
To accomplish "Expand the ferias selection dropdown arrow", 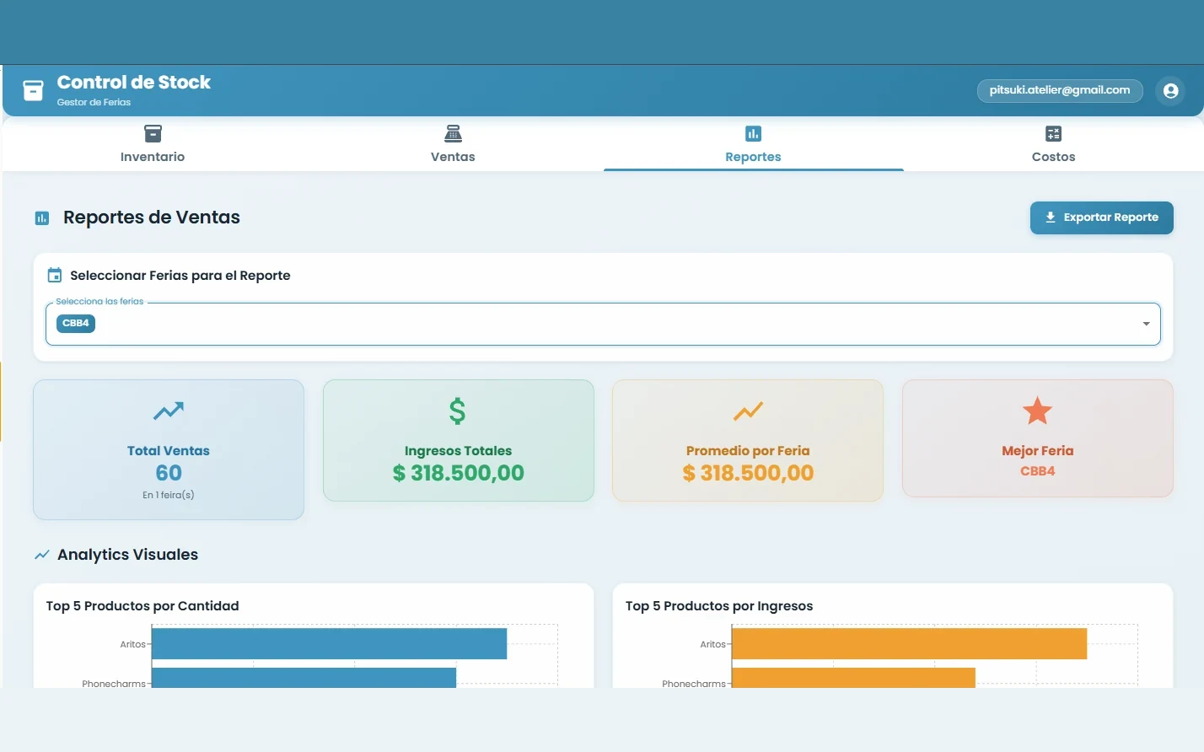I will (1146, 324).
